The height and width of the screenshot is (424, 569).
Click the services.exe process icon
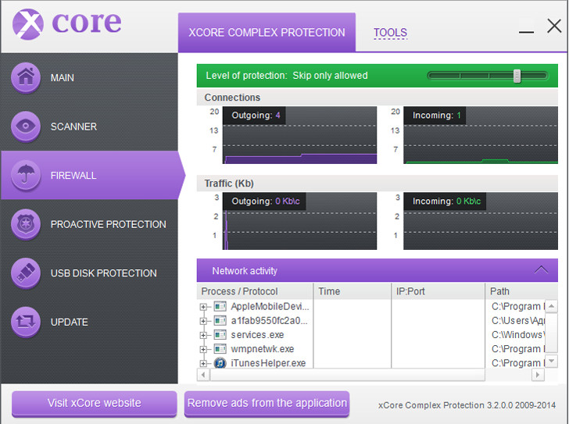[x=220, y=335]
